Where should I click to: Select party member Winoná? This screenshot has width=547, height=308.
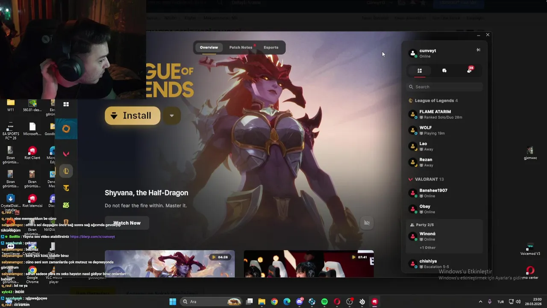(444, 236)
